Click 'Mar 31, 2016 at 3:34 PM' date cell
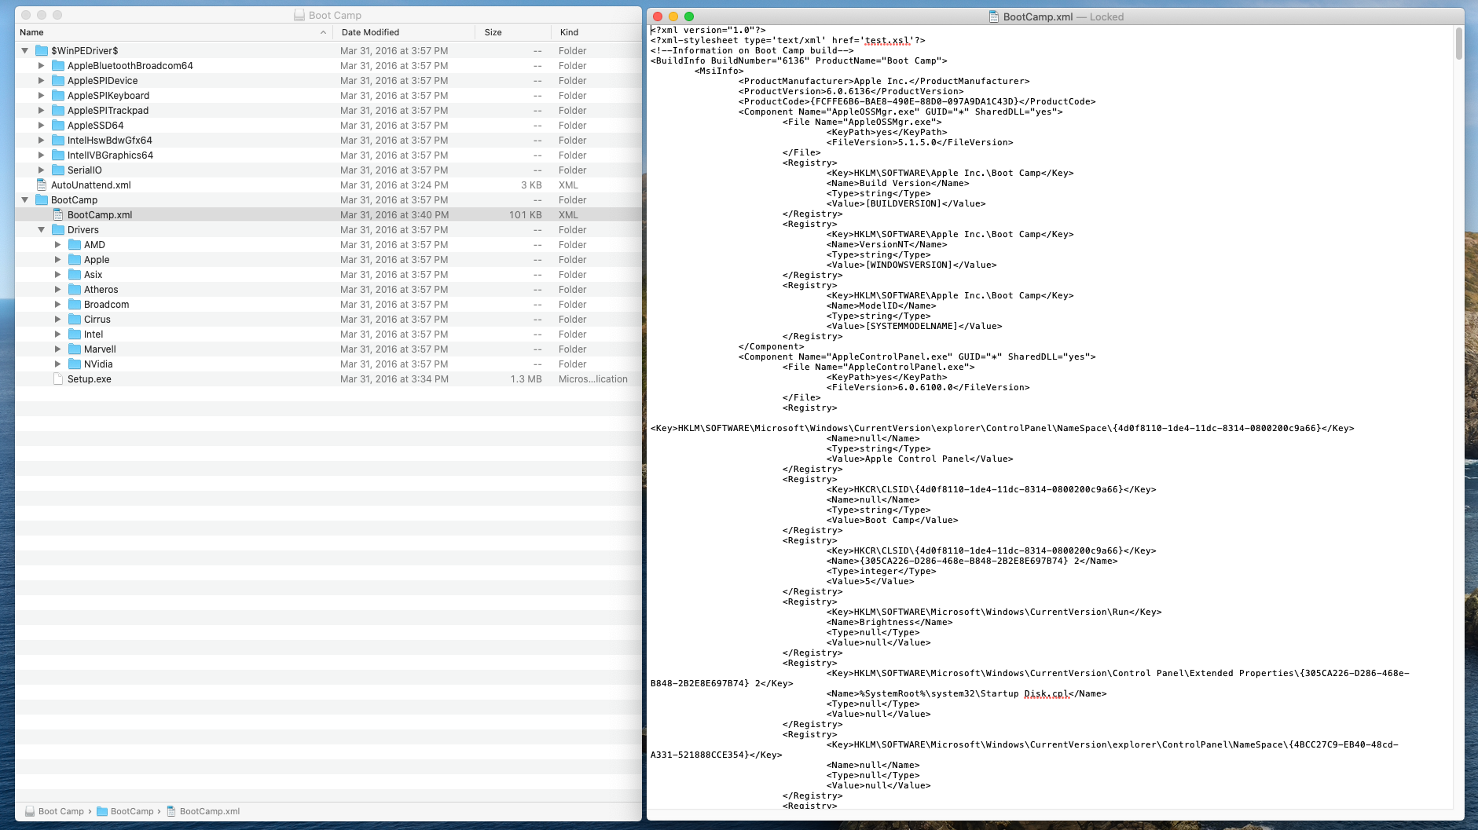 [394, 379]
